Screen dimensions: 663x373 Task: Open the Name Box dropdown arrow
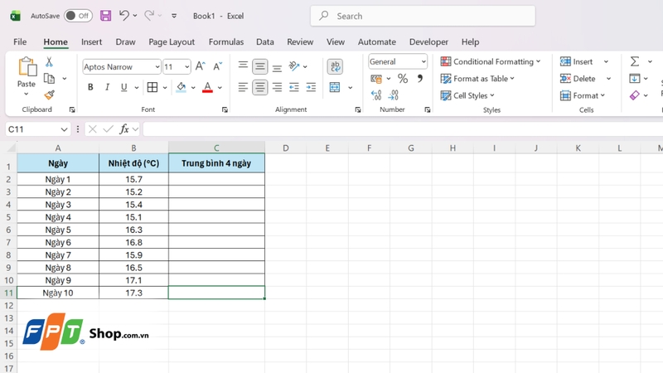point(64,129)
